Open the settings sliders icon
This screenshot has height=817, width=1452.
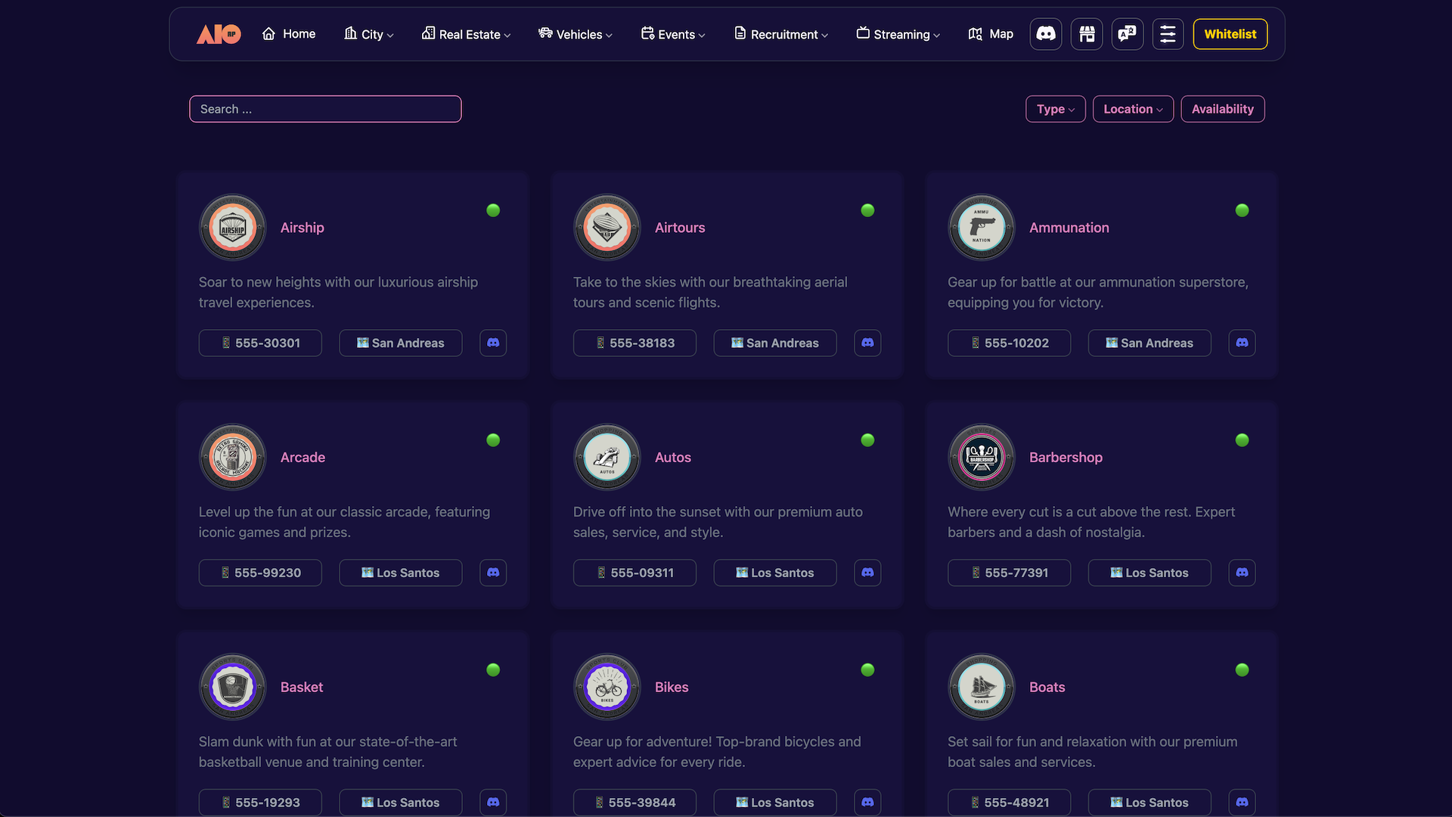(1168, 34)
